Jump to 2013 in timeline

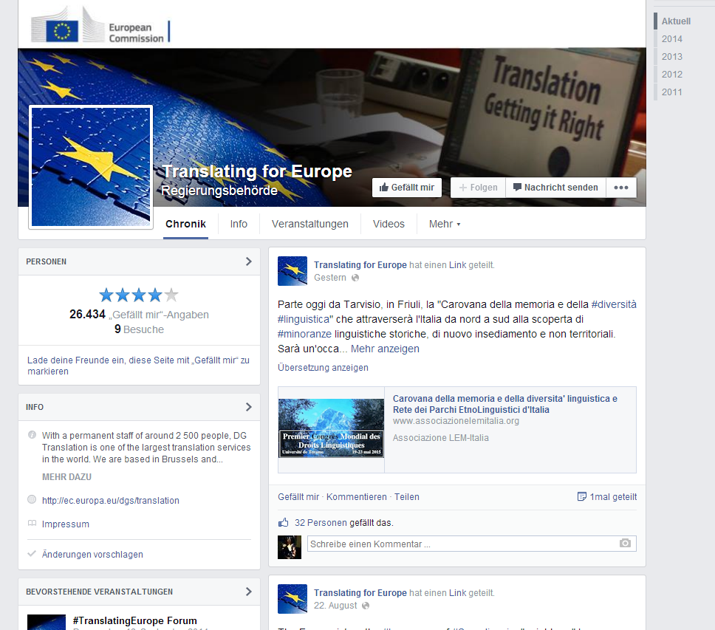[x=672, y=57]
